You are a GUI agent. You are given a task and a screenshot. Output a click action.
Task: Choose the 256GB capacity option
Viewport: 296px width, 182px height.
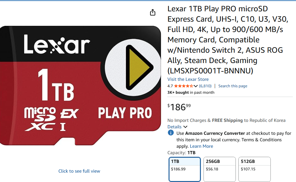[219, 169]
